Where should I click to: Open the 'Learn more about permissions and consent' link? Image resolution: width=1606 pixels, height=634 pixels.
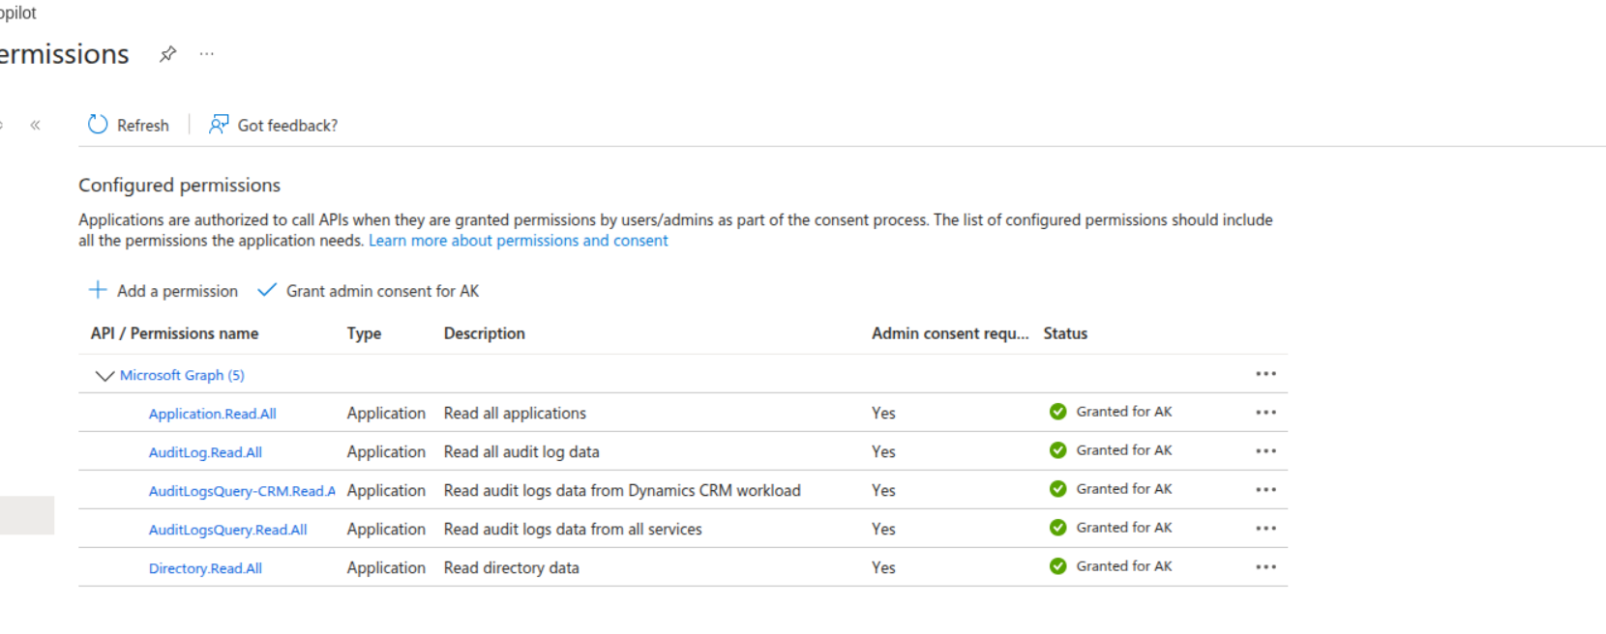click(x=518, y=241)
